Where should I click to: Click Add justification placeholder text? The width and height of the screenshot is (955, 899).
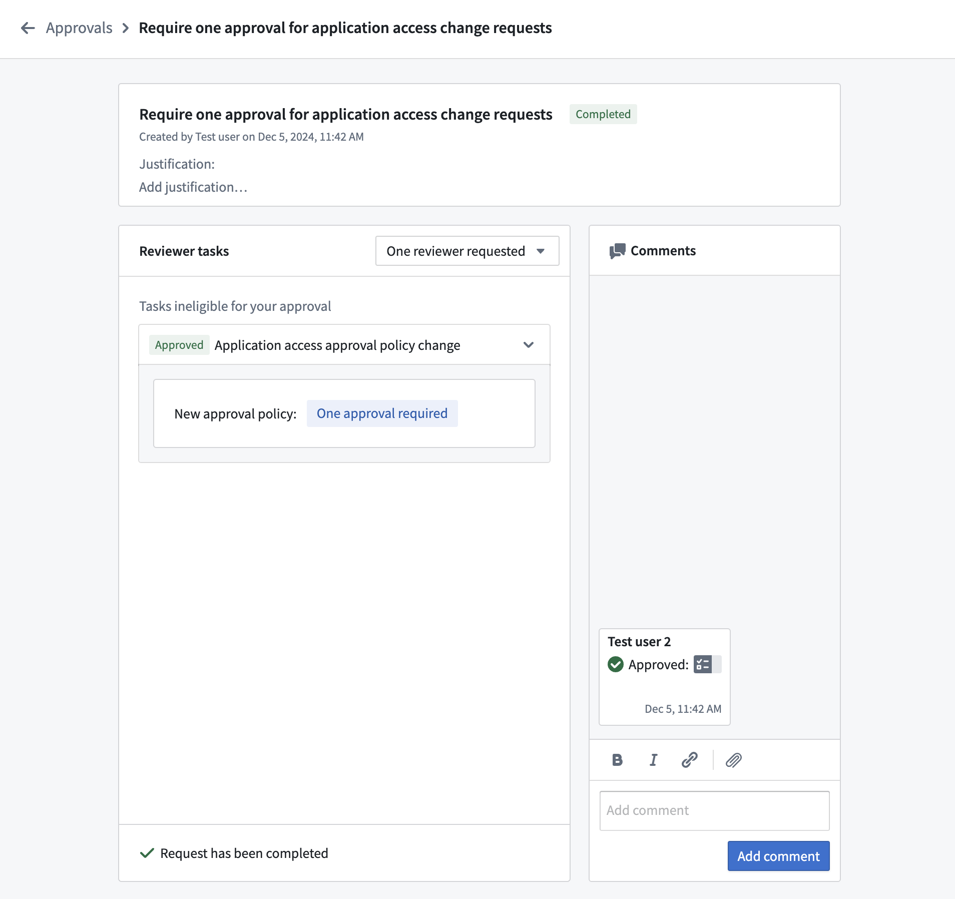pos(193,187)
